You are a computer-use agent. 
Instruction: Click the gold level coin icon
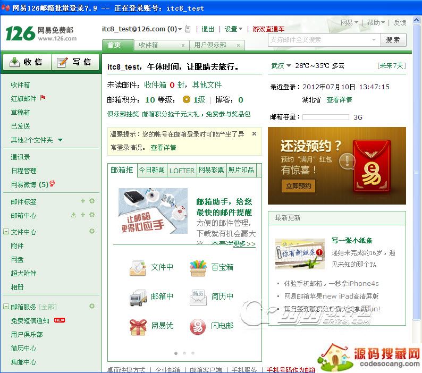pos(186,99)
